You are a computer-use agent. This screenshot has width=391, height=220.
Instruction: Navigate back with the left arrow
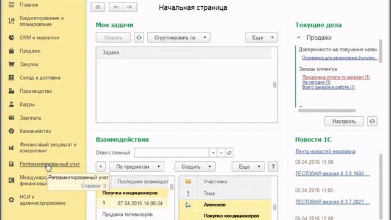116,7
